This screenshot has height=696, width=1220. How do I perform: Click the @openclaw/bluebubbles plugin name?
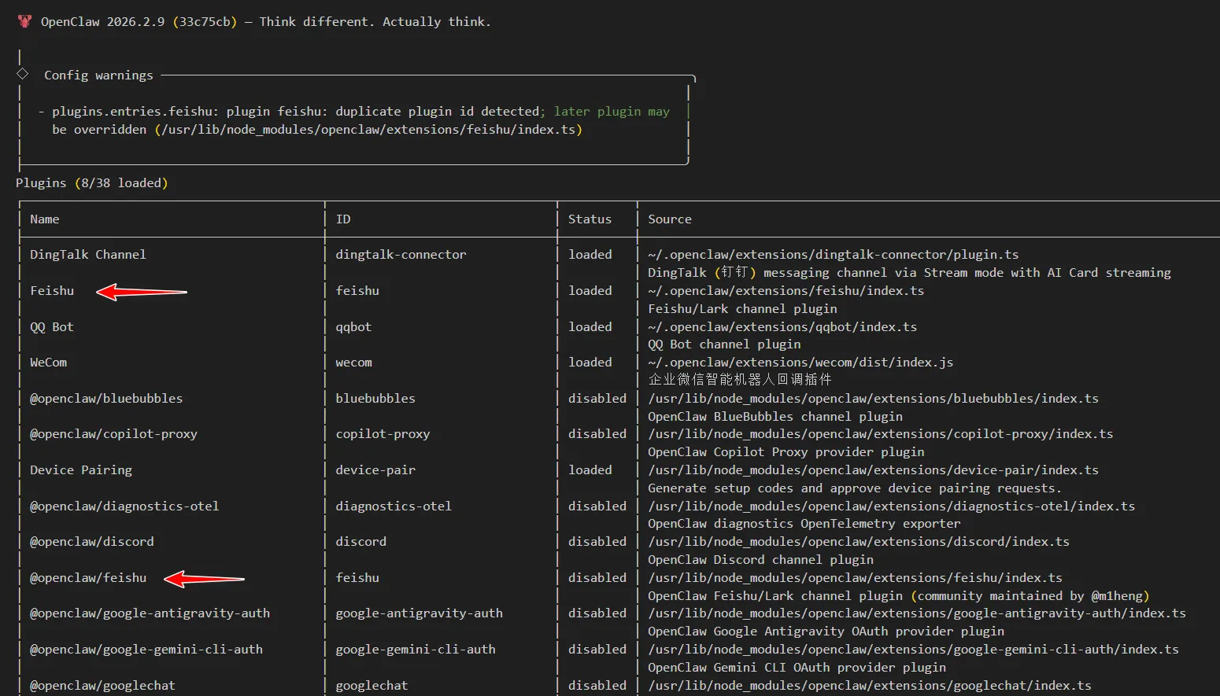[x=106, y=399]
